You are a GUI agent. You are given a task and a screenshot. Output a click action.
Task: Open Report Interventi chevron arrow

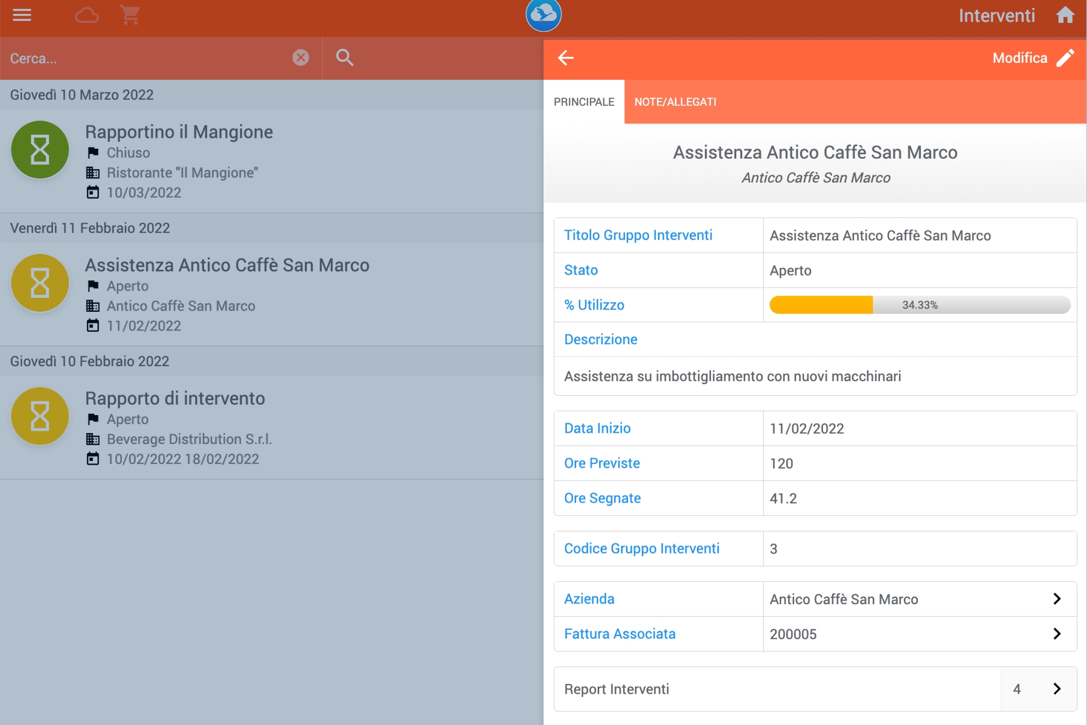pyautogui.click(x=1057, y=689)
